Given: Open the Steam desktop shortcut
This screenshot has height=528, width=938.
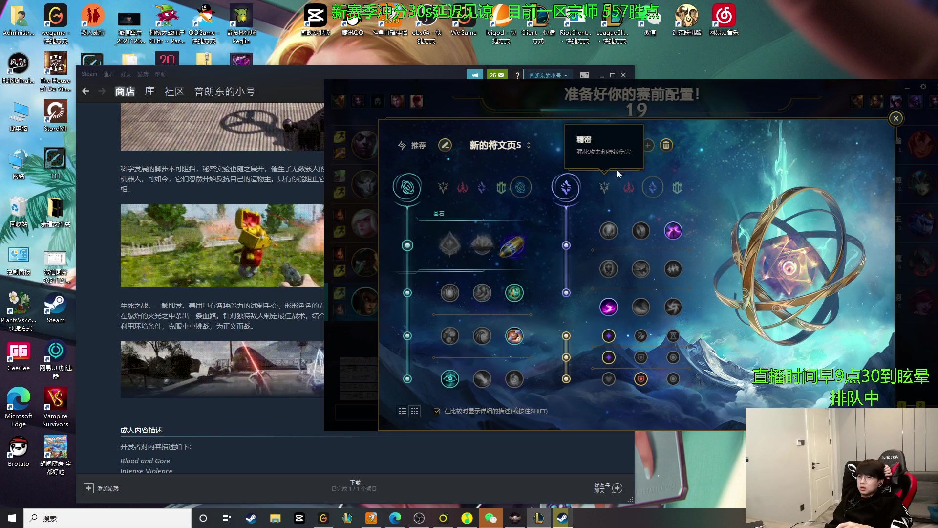Looking at the screenshot, I should (x=55, y=308).
